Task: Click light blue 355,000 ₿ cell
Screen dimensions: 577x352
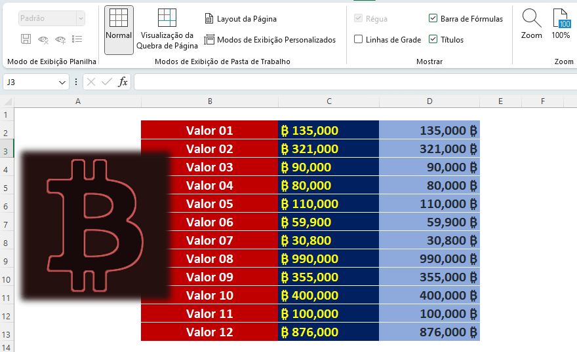Action: point(429,277)
